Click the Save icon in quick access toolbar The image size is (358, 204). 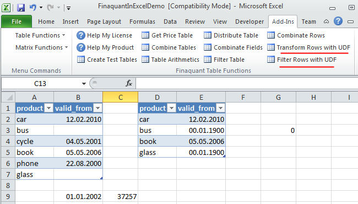pos(21,8)
